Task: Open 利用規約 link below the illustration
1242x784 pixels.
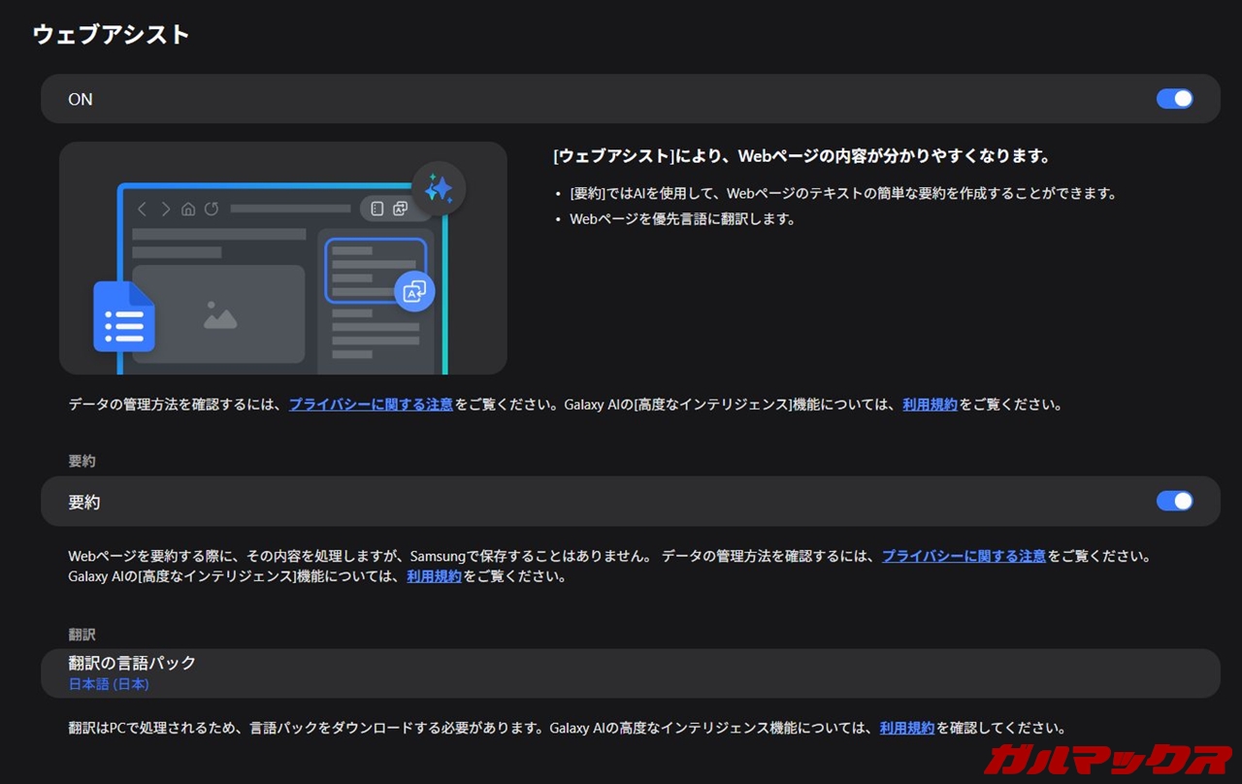Action: [x=930, y=405]
